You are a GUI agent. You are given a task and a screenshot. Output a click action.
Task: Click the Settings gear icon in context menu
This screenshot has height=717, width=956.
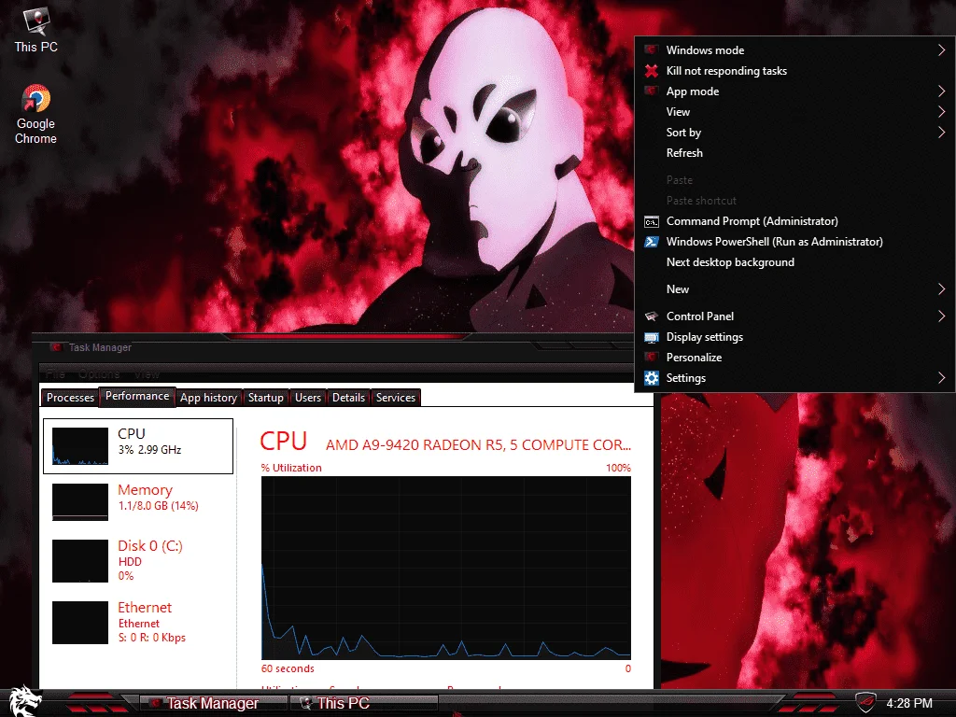pyautogui.click(x=651, y=378)
